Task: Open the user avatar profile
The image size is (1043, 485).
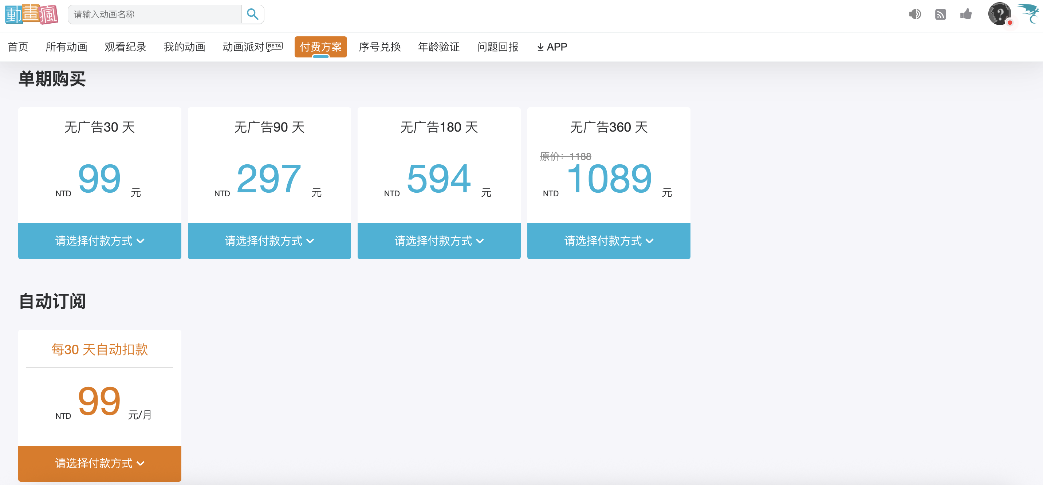Action: click(999, 14)
